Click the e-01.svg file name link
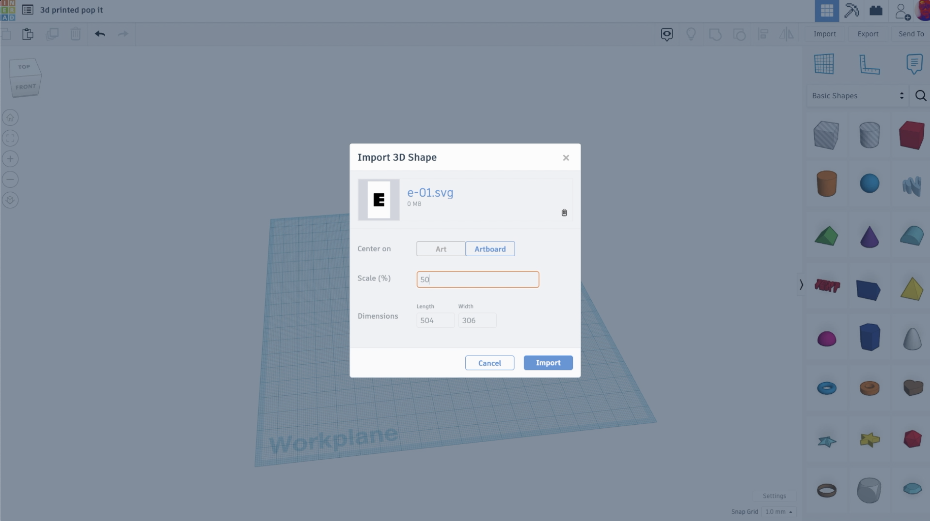Image resolution: width=930 pixels, height=521 pixels. pyautogui.click(x=430, y=192)
